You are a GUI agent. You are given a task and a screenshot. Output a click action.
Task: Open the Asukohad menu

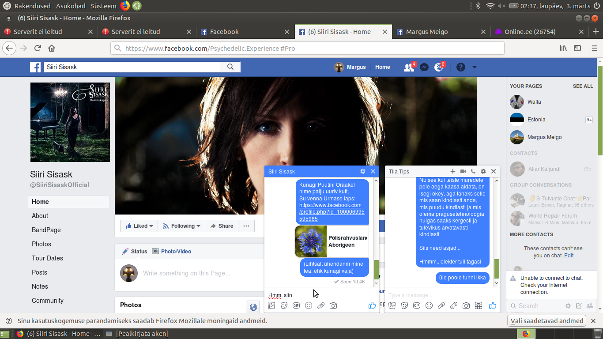coord(71,6)
